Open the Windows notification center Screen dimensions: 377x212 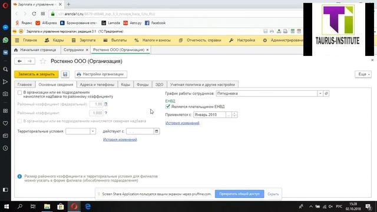pos(368,207)
